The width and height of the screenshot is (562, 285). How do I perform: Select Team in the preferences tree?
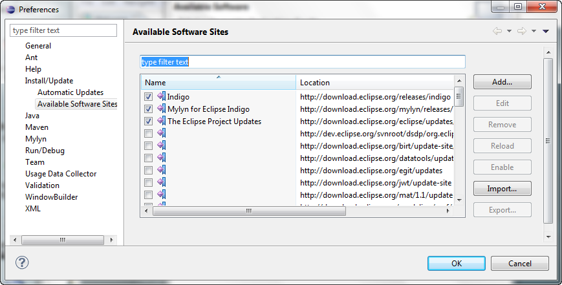(x=35, y=162)
